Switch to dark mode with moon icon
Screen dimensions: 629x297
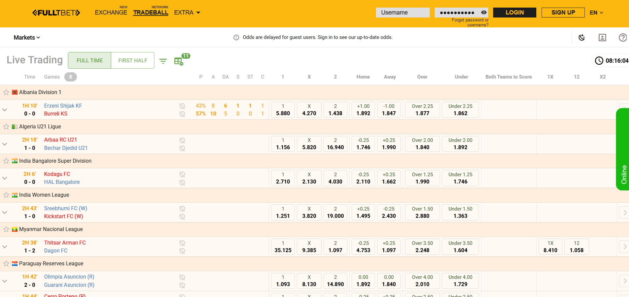click(582, 38)
